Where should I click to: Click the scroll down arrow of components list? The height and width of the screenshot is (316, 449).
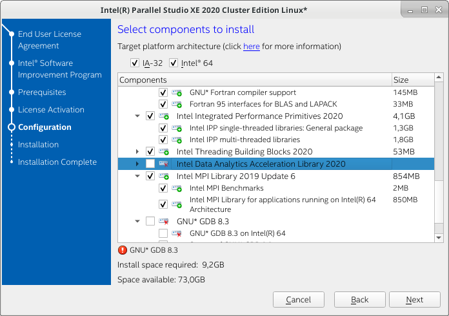(439, 238)
